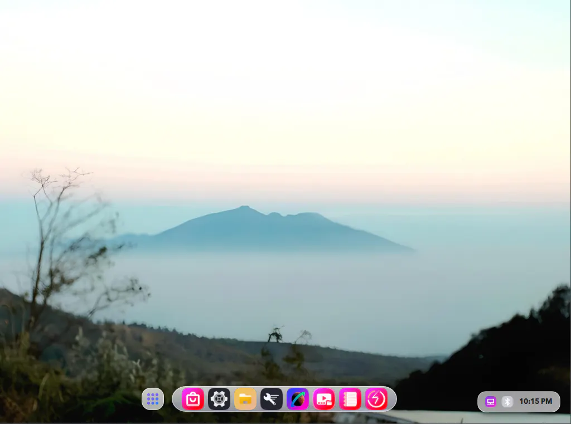Screen dimensions: 571x424
Task: Launch the pink shopping bag store app
Action: (x=192, y=399)
